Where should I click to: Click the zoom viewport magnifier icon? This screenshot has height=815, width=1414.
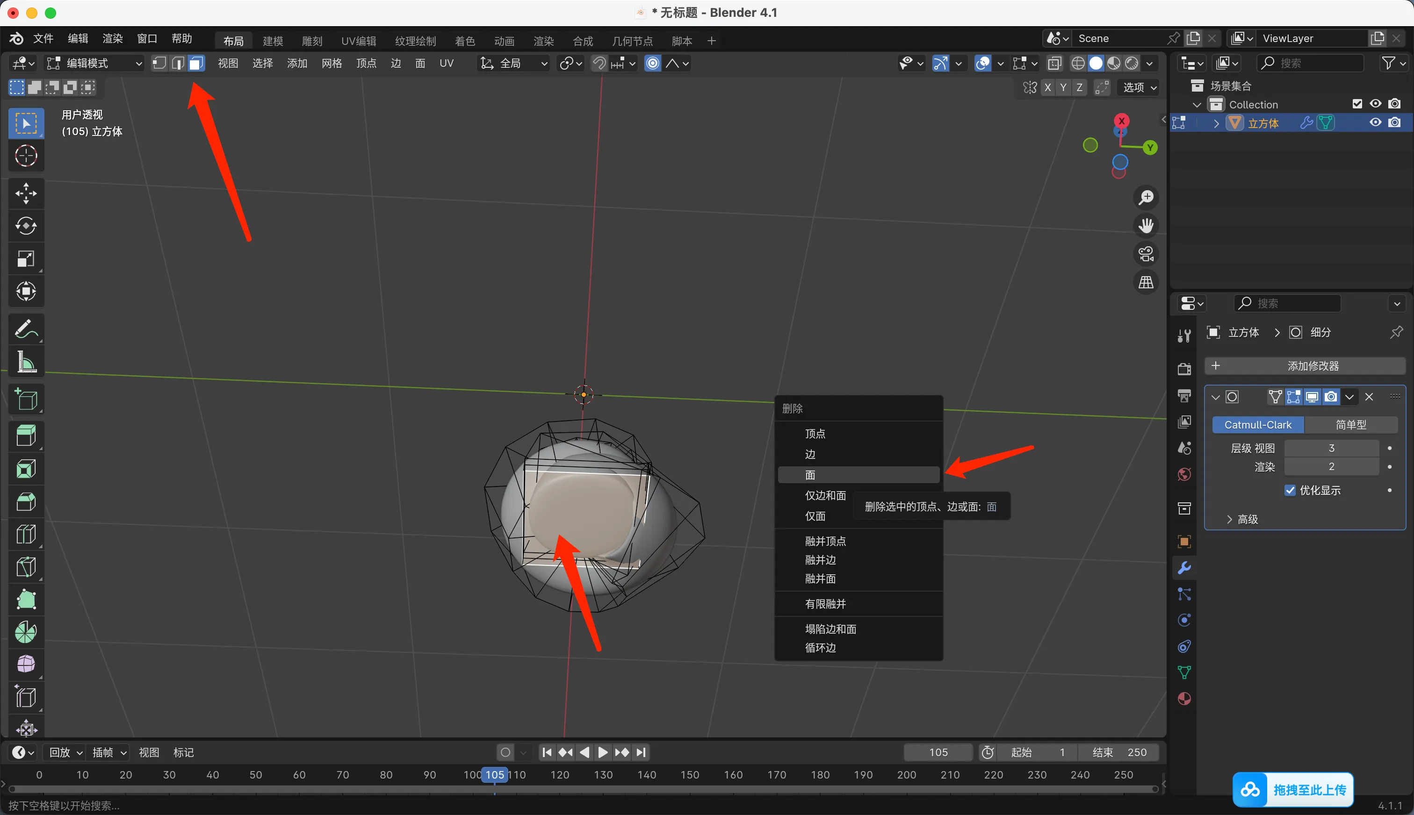pyautogui.click(x=1147, y=198)
